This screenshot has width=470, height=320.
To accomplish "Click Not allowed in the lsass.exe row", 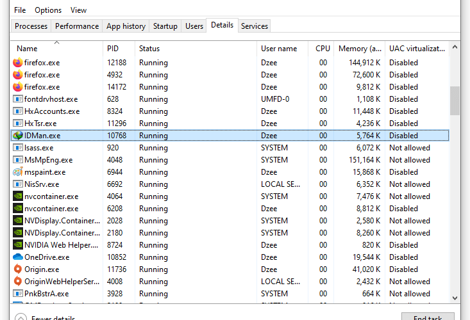I will (x=410, y=148).
